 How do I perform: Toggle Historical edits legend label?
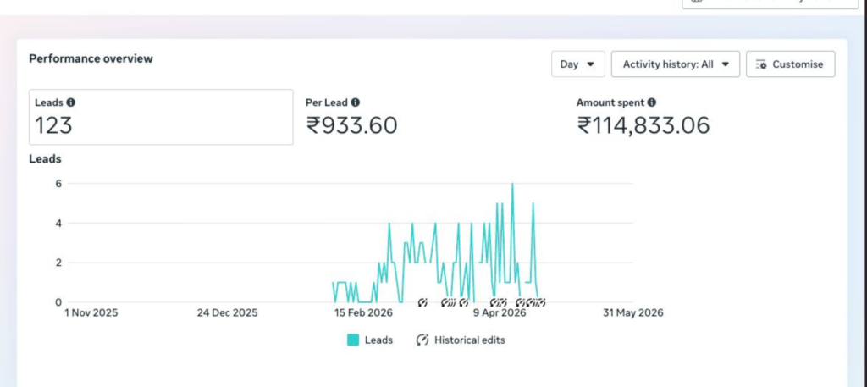[x=469, y=340]
